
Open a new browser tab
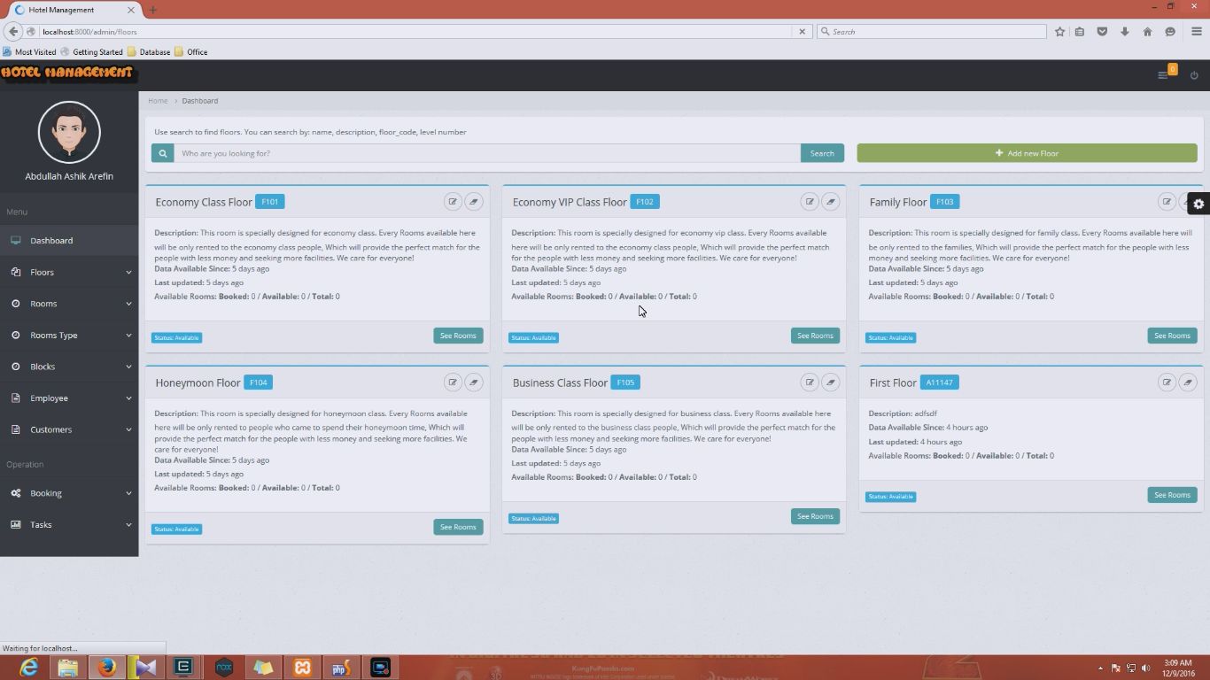(x=152, y=10)
